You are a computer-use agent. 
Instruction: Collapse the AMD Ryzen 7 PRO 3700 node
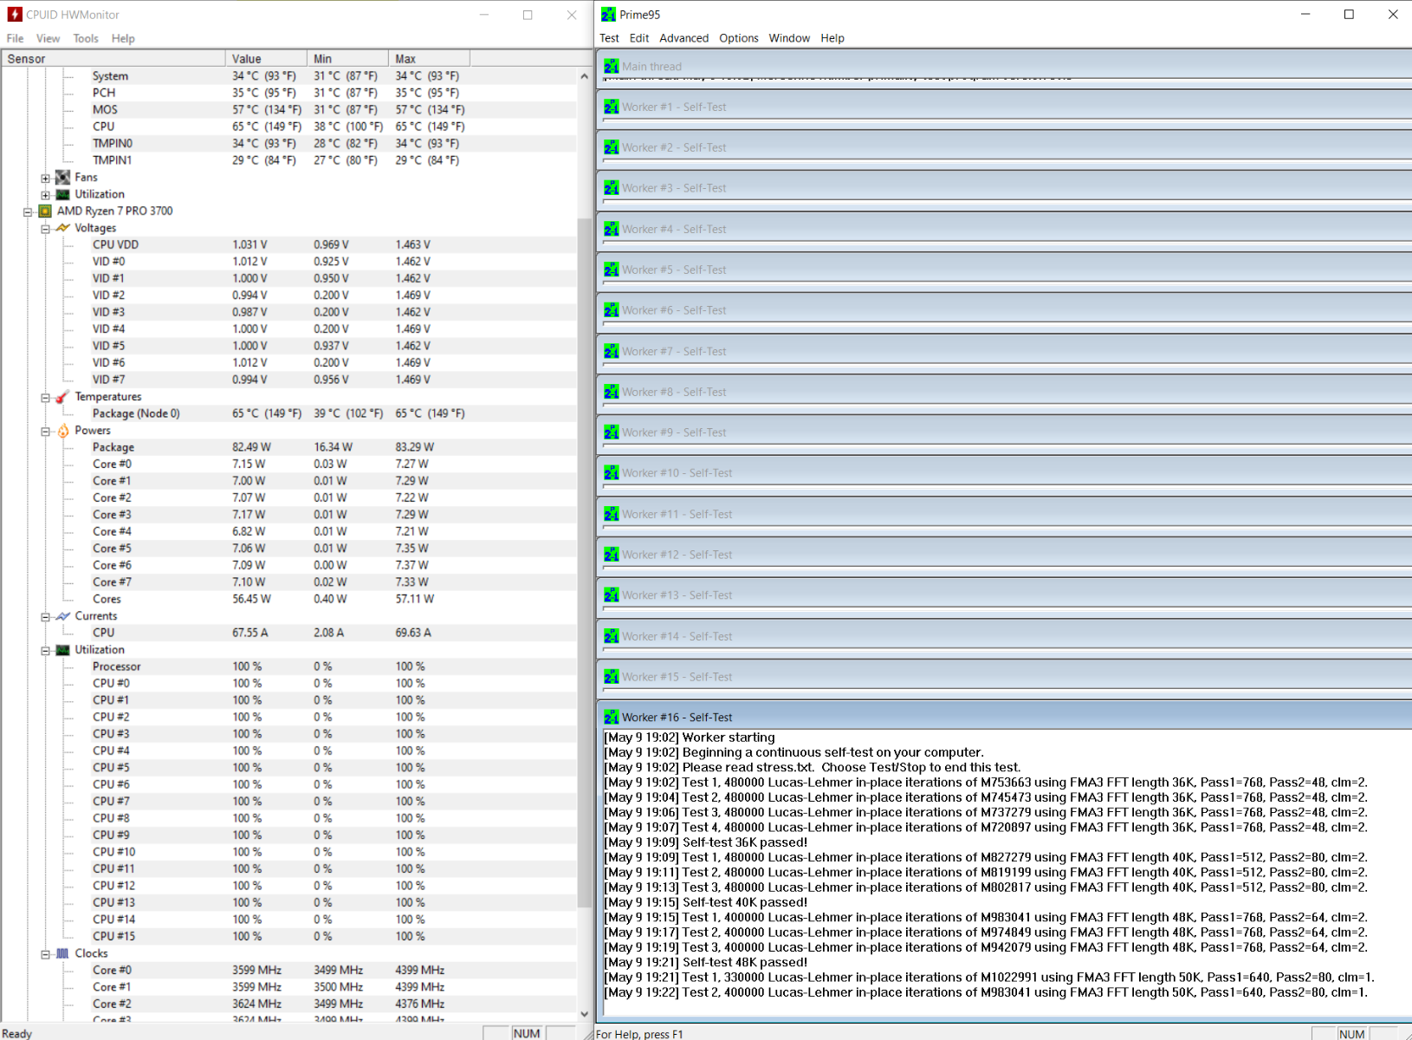[28, 211]
